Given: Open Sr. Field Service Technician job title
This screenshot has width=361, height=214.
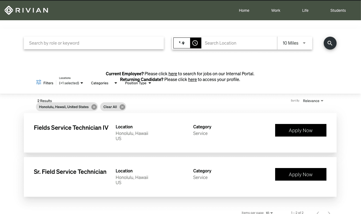Looking at the screenshot, I should click(x=70, y=172).
